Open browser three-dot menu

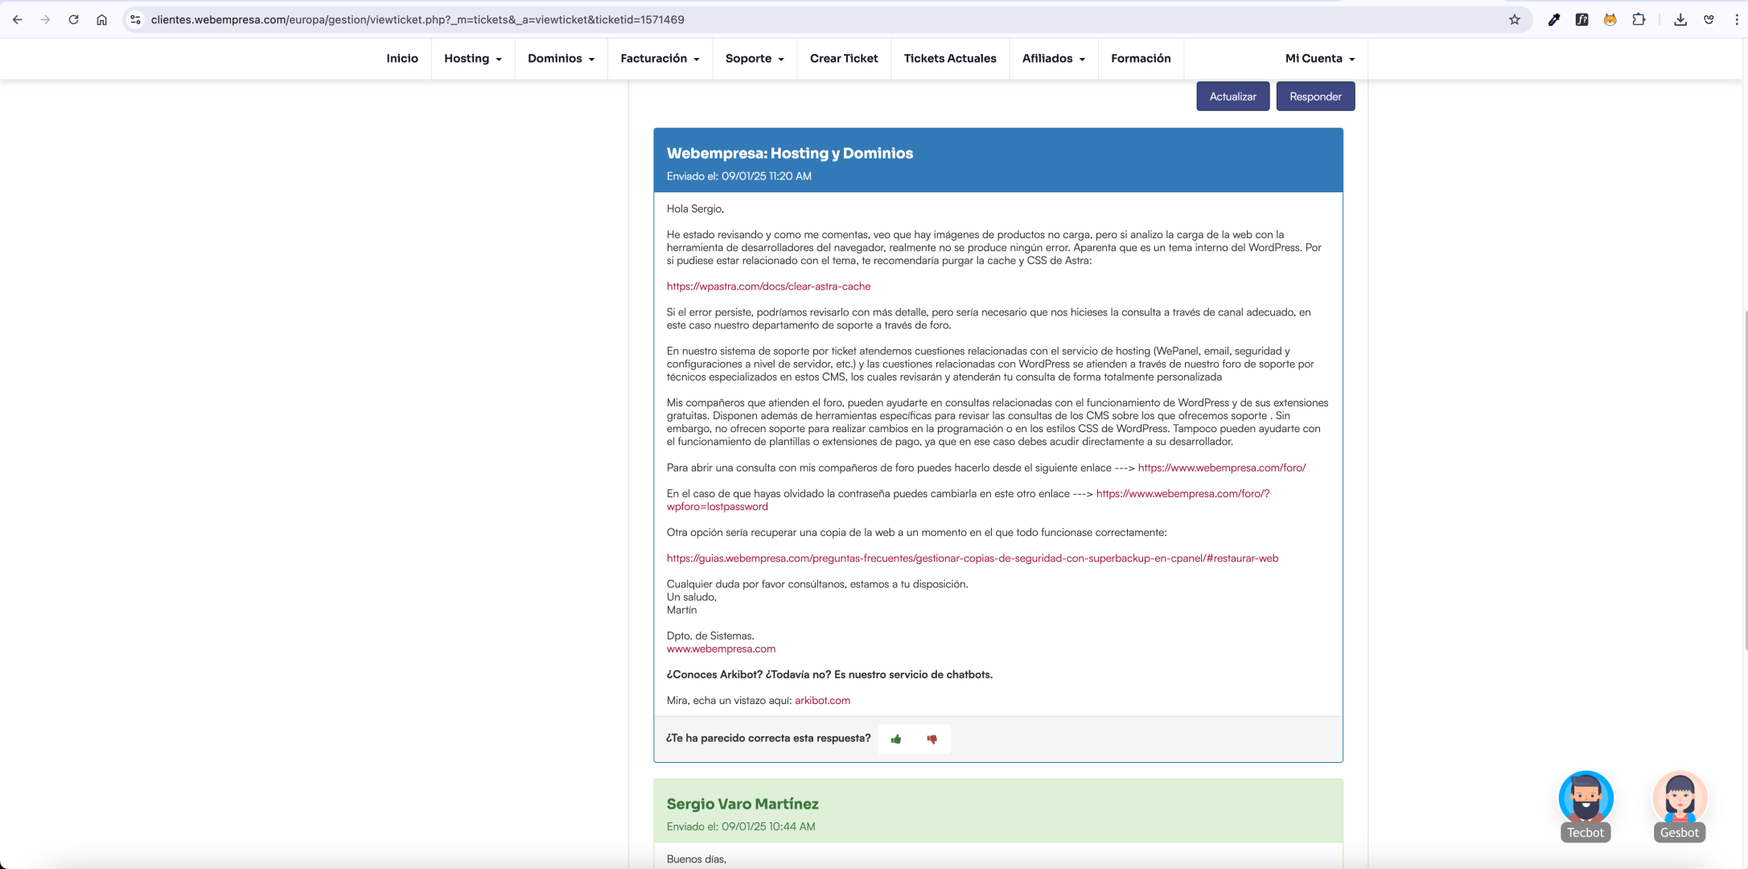[x=1737, y=19]
